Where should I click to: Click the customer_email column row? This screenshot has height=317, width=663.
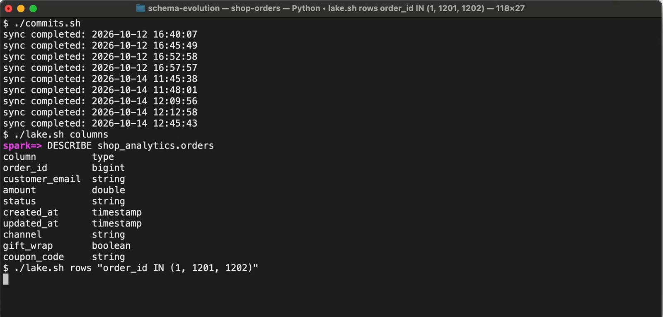pos(64,179)
